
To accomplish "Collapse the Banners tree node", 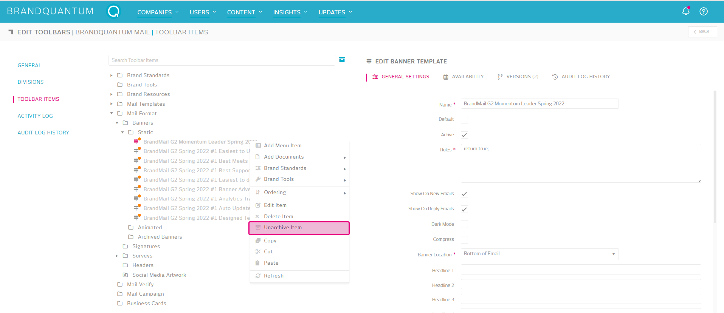I will point(117,123).
